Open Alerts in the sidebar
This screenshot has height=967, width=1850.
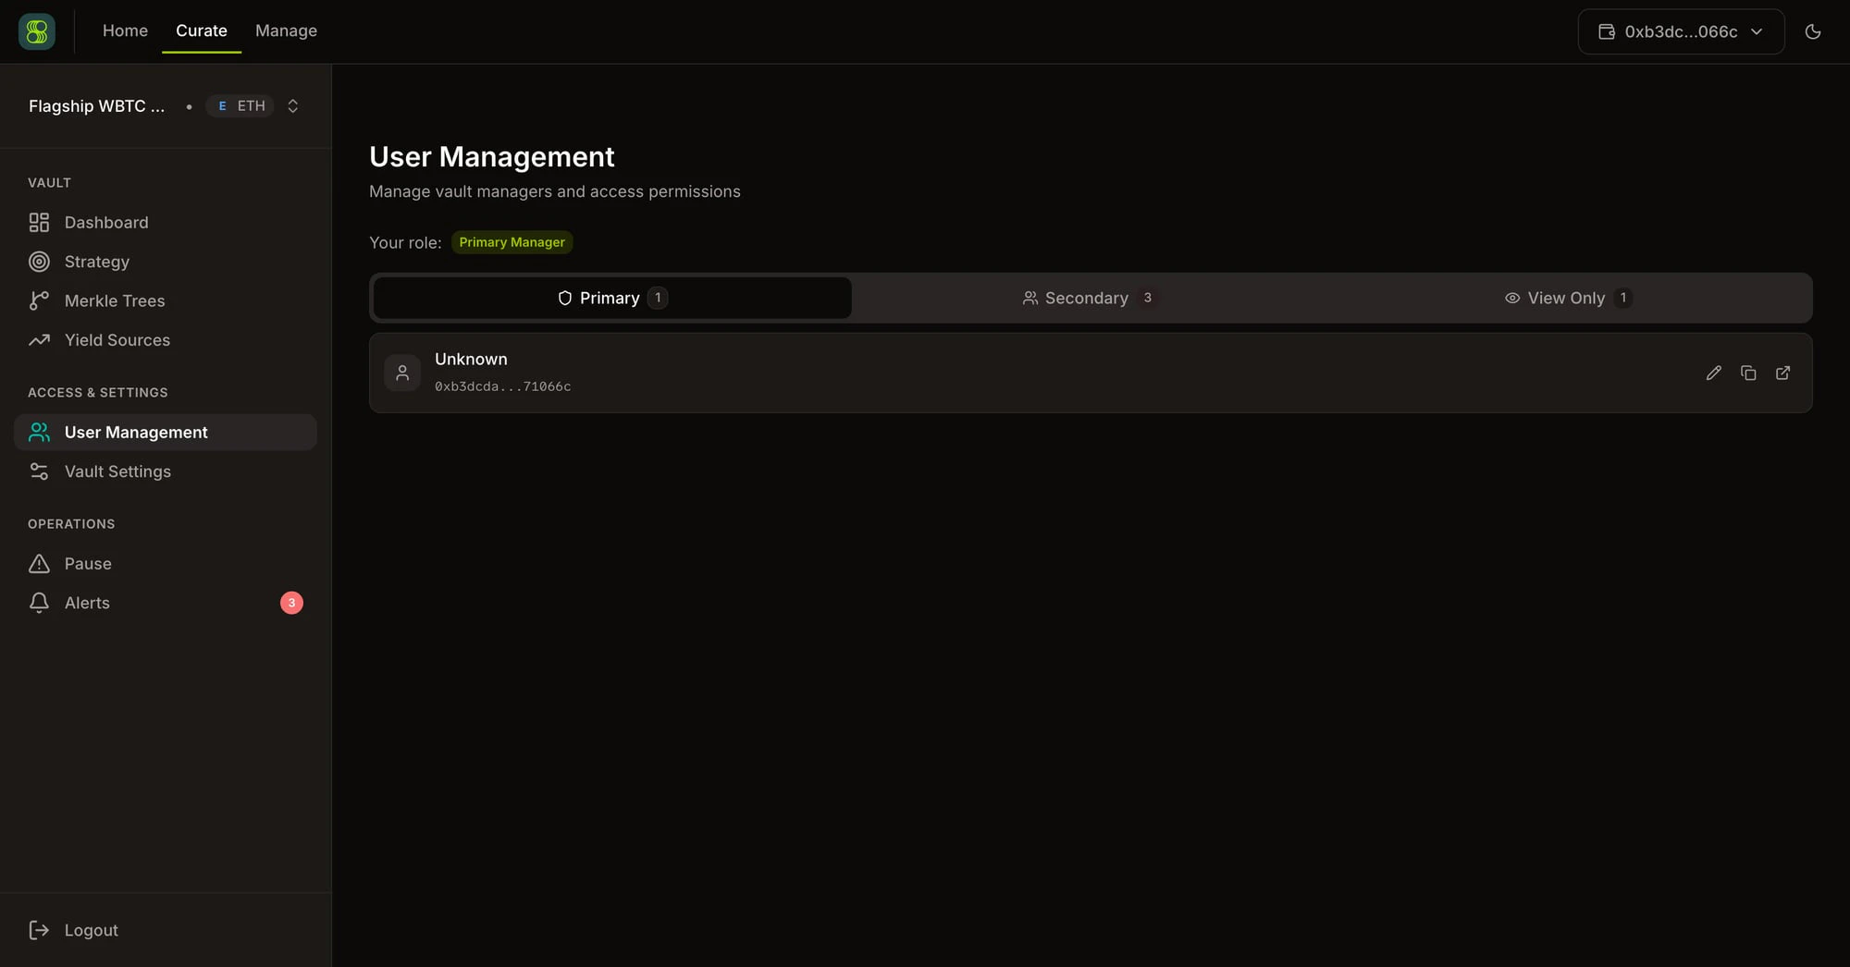click(x=165, y=603)
